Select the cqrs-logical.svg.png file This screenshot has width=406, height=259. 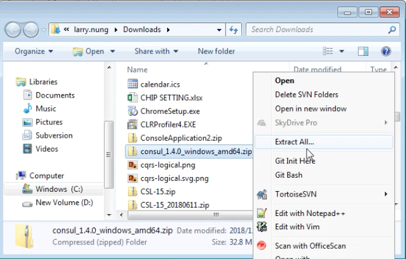(168, 178)
